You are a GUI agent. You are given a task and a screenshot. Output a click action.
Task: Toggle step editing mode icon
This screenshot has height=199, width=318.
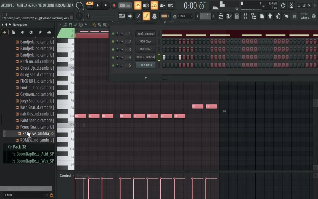tap(138, 16)
